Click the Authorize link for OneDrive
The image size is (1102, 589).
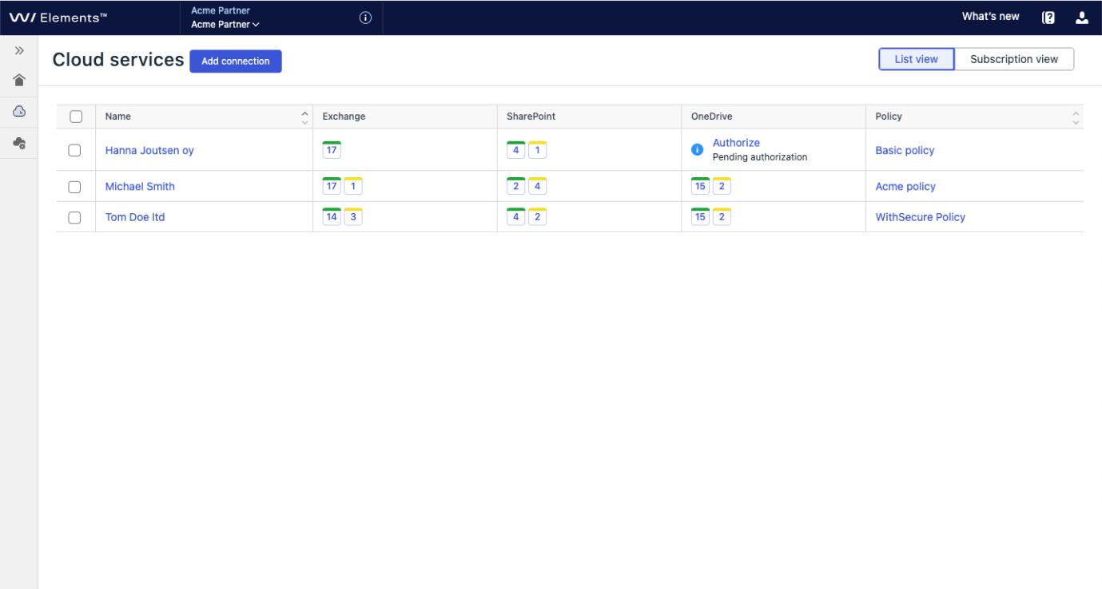[x=736, y=143]
